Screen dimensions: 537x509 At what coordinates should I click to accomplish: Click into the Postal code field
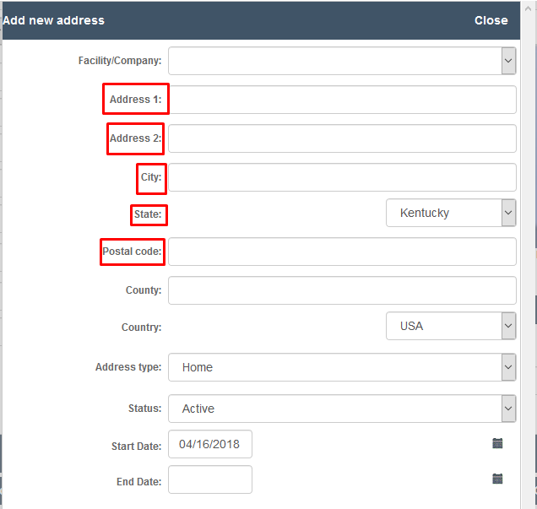coord(342,252)
